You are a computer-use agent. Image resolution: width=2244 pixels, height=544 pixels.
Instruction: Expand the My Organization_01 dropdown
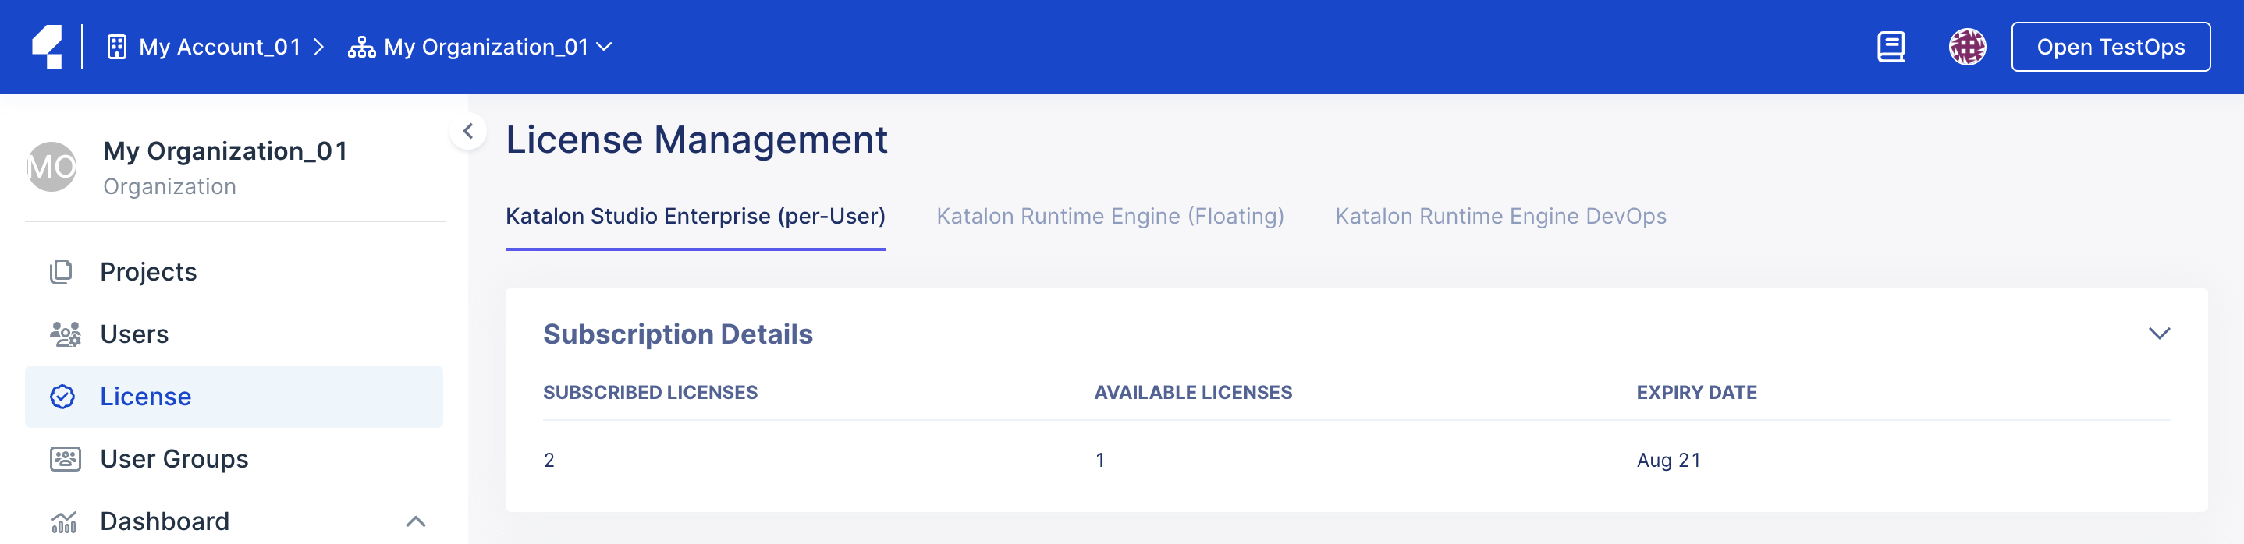pos(607,47)
